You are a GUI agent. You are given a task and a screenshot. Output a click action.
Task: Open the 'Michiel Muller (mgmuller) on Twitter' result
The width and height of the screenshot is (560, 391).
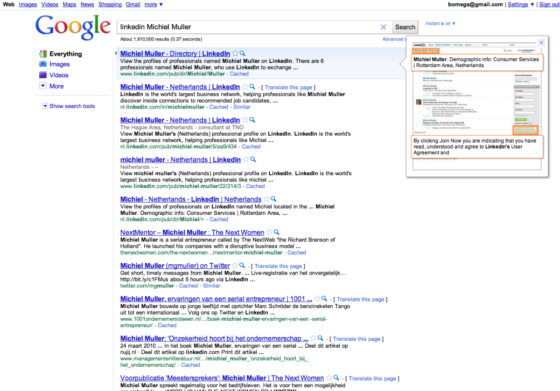pos(175,266)
